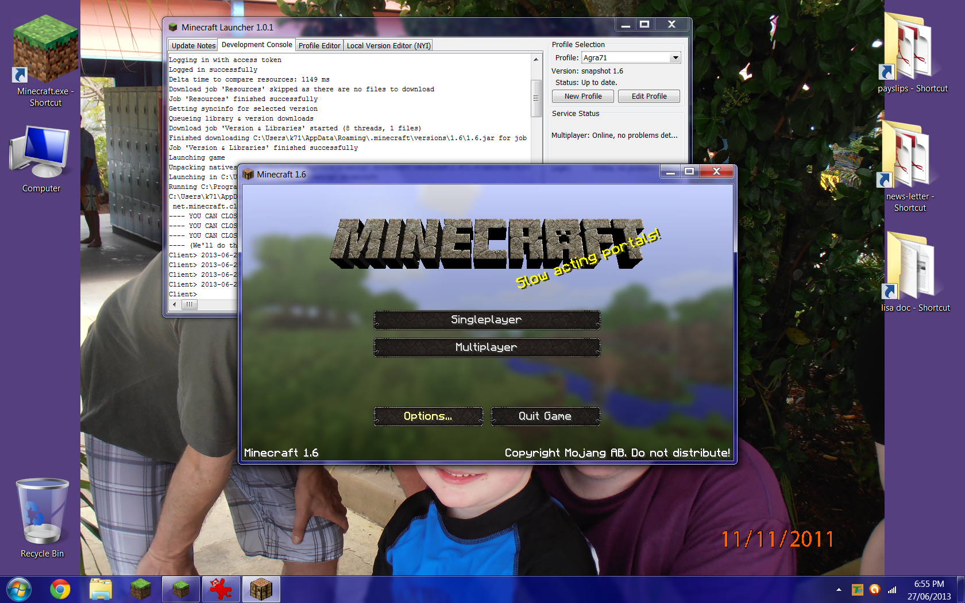The image size is (965, 603).
Task: Click the Show Desktop strip on the taskbar
Action: coord(961,590)
